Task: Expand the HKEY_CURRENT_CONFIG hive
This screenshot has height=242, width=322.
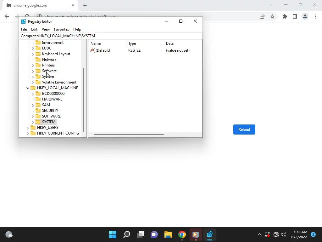Action: pyautogui.click(x=28, y=134)
